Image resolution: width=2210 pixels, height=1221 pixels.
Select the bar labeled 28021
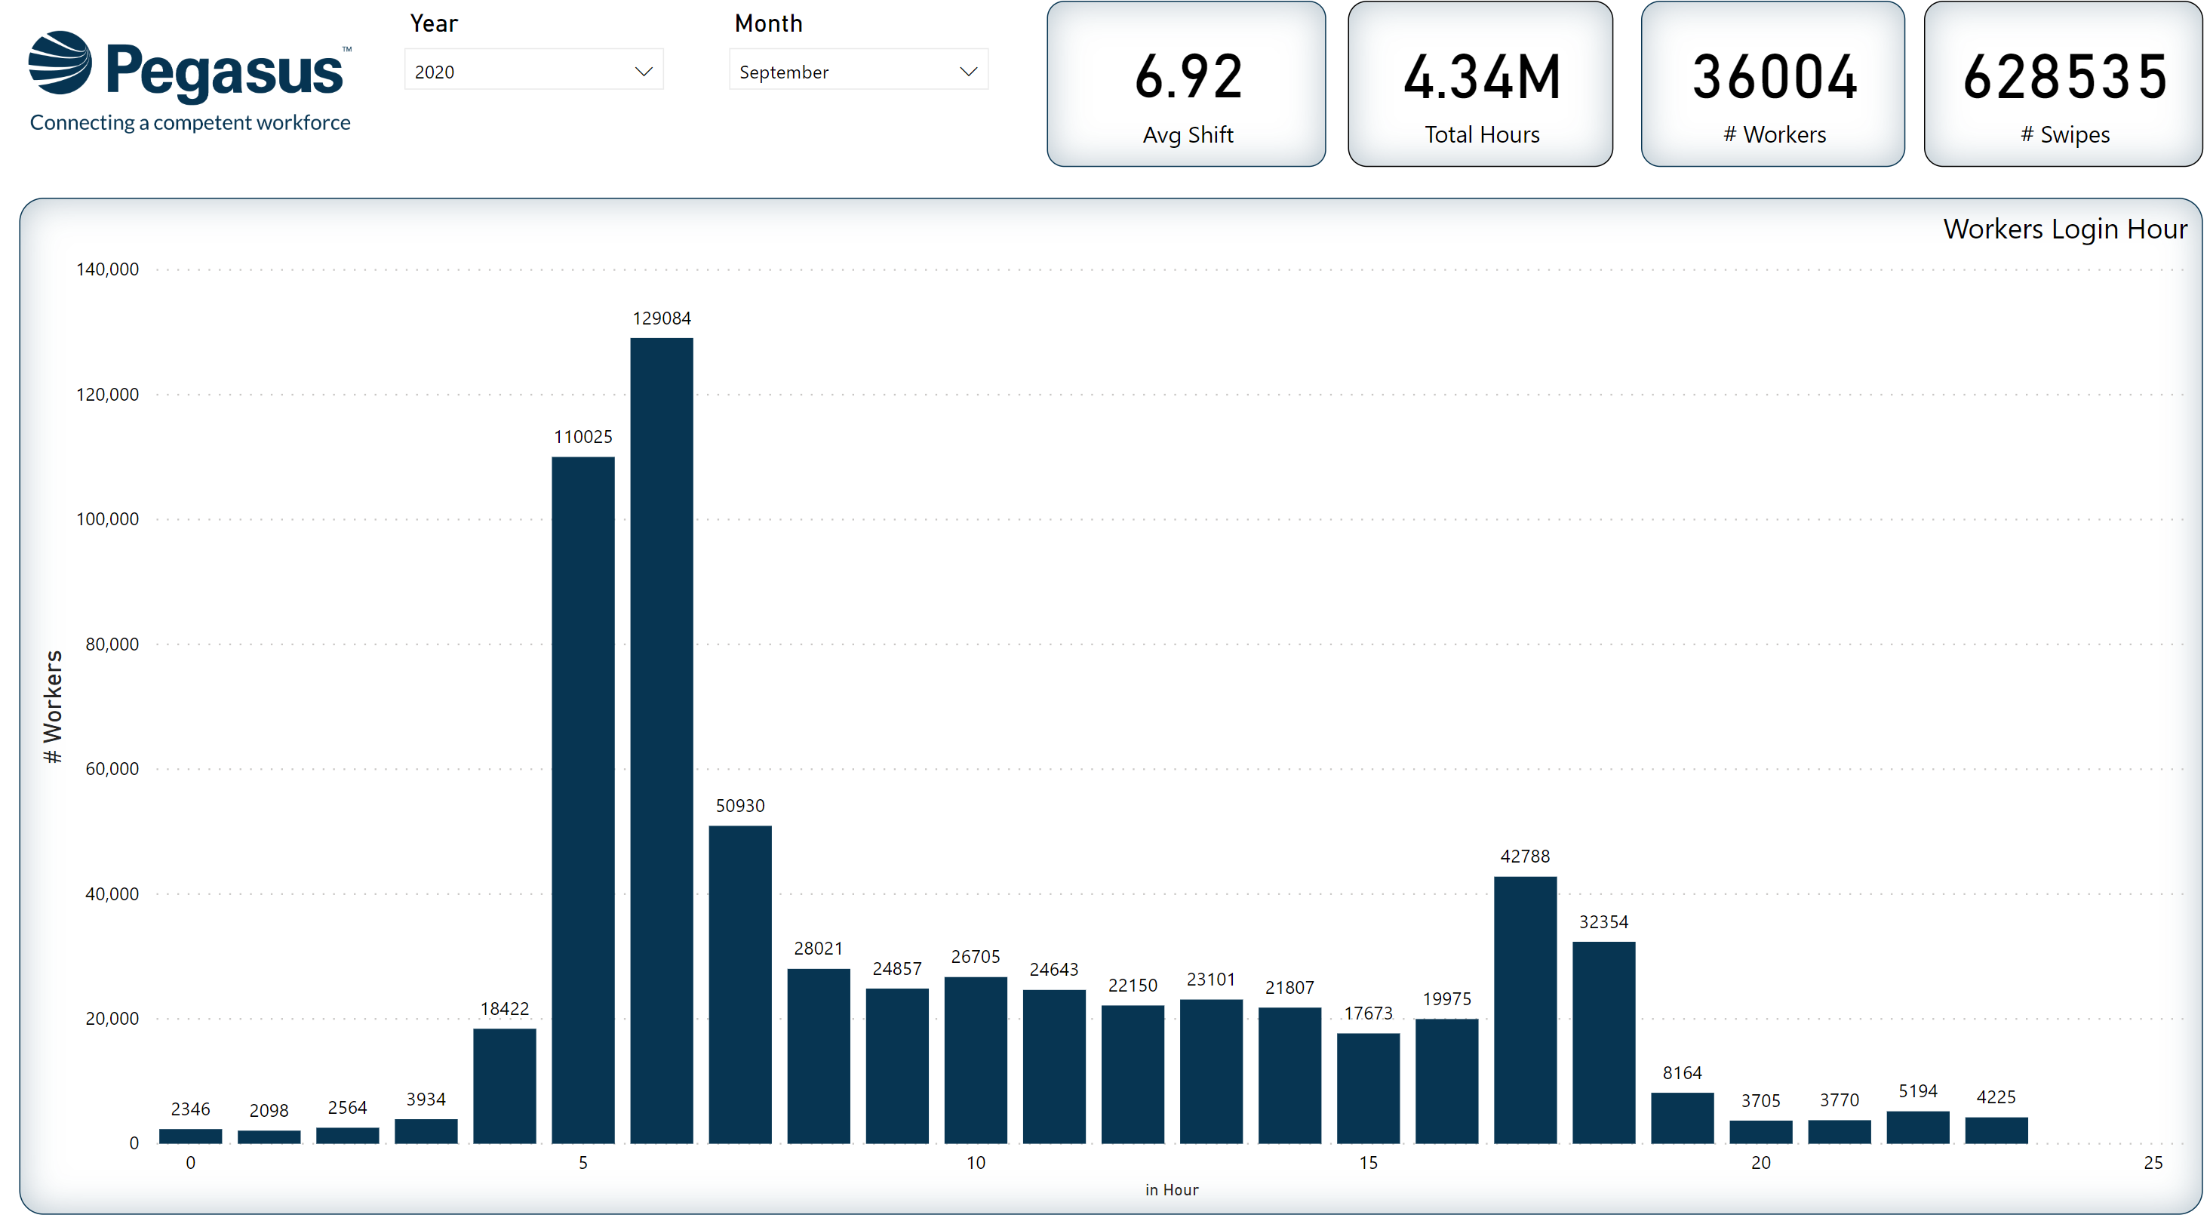pos(819,1056)
